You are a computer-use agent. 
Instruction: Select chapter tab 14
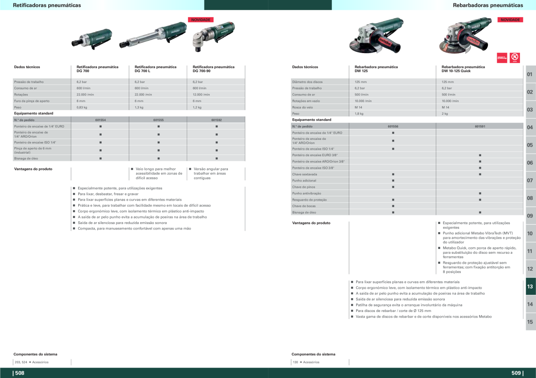tap(530, 304)
